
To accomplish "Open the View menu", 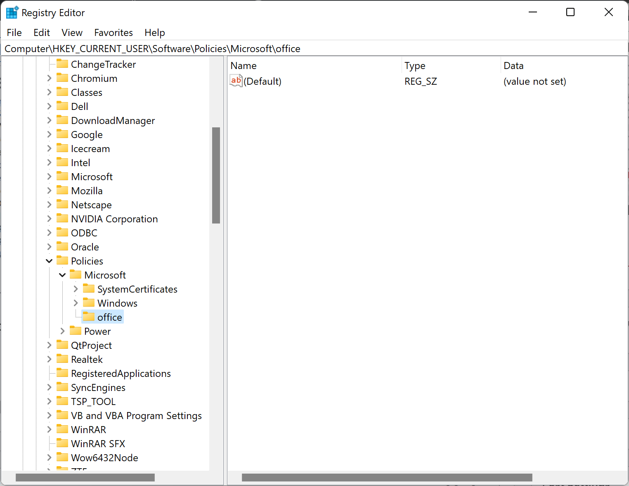I will click(x=72, y=32).
